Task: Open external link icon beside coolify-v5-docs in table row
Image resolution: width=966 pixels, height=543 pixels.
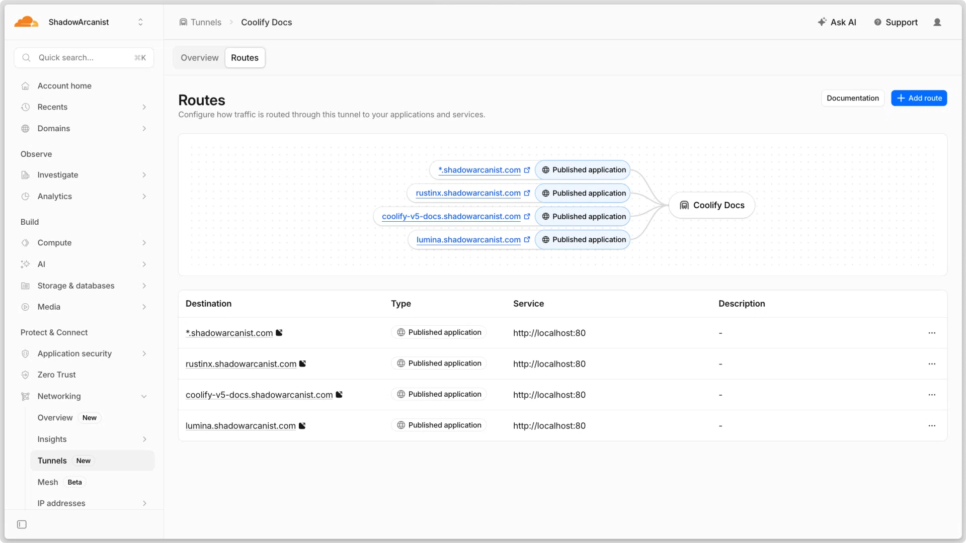Action: (x=339, y=395)
